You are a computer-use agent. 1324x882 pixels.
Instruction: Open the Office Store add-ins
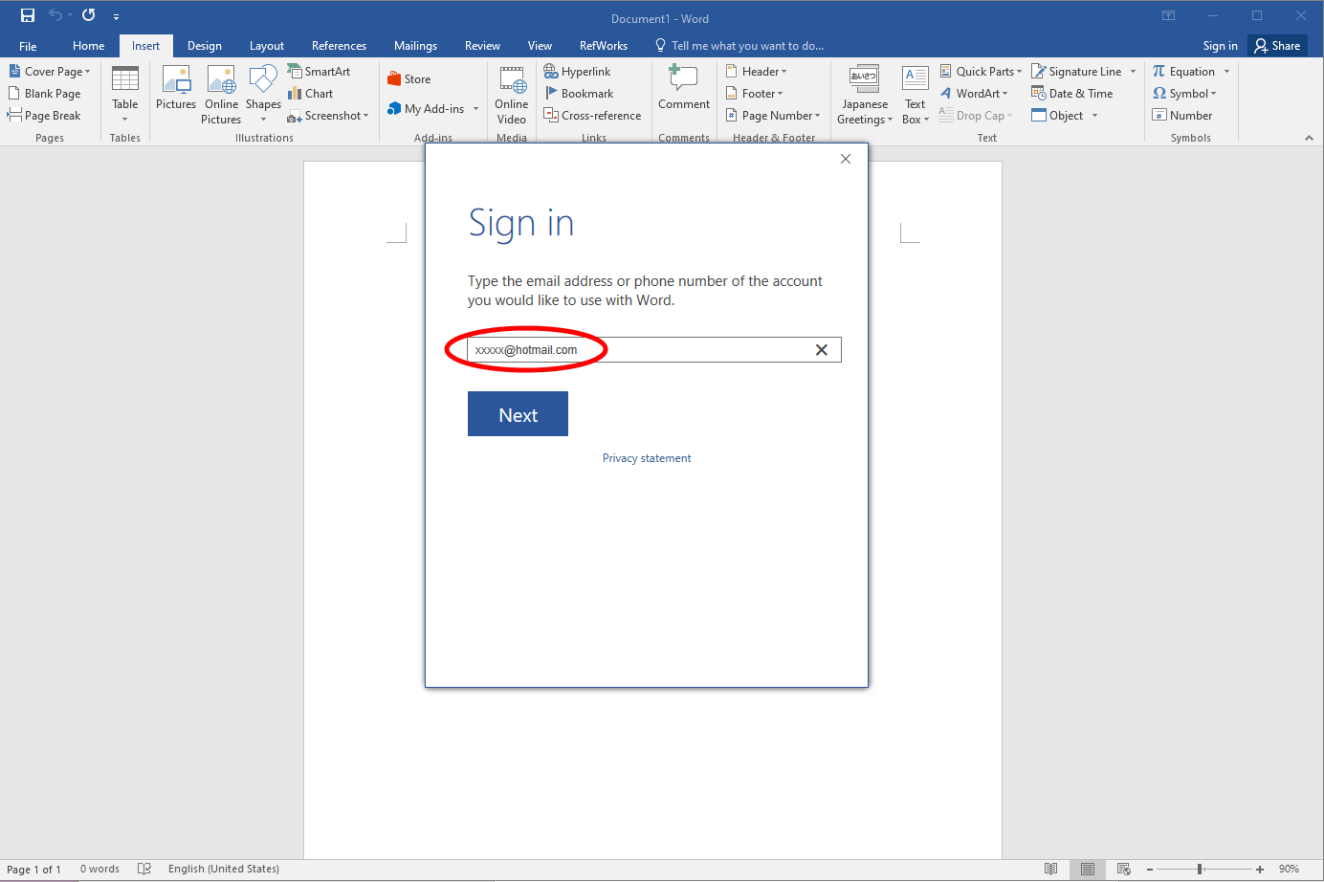pyautogui.click(x=409, y=79)
